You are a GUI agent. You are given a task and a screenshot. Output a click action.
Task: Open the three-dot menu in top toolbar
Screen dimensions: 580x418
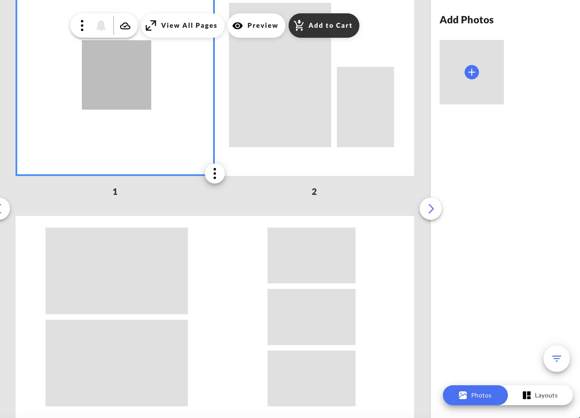pos(82,26)
